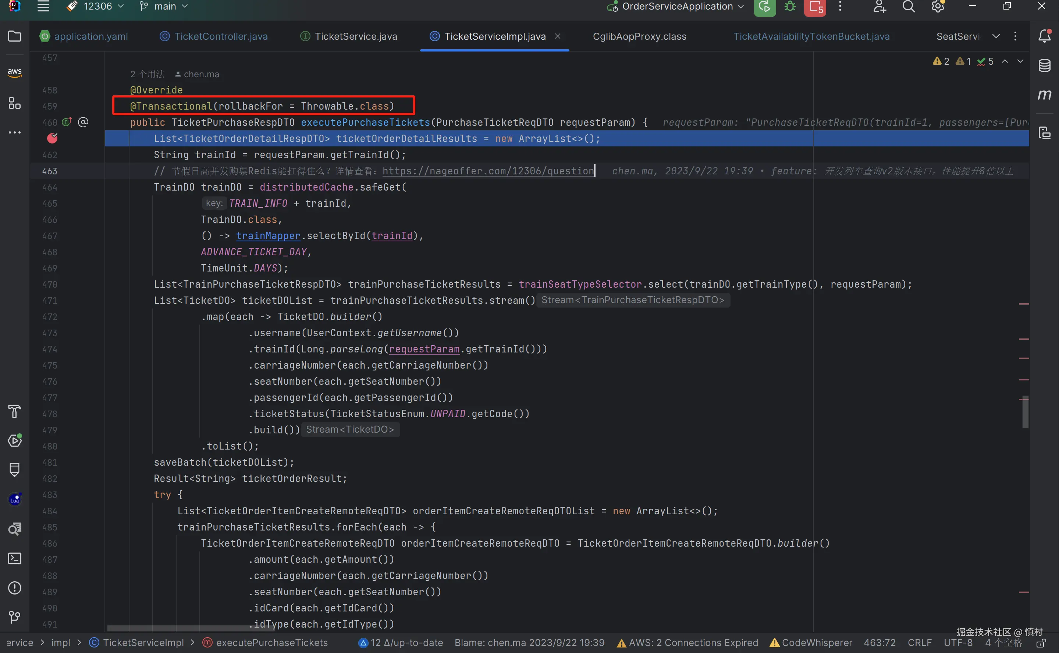
Task: Click implemented method gutter icon line 460
Action: tap(67, 122)
